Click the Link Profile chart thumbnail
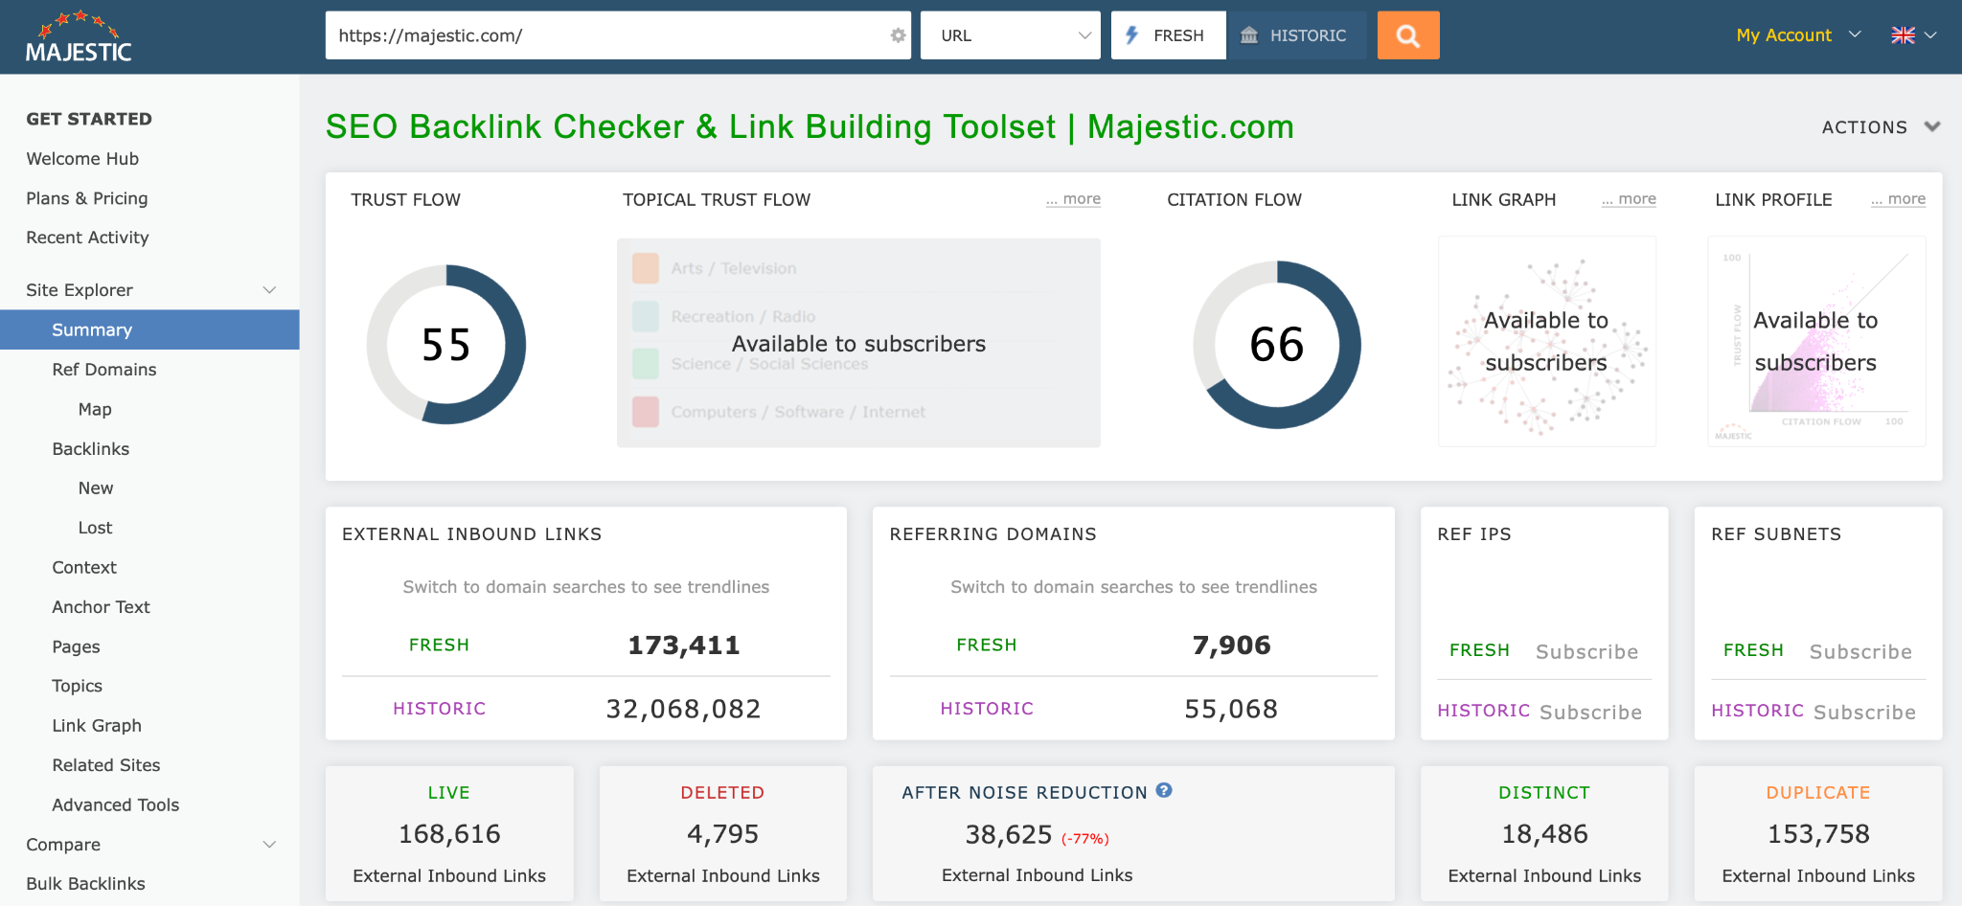The height and width of the screenshot is (906, 1962). [x=1816, y=342]
